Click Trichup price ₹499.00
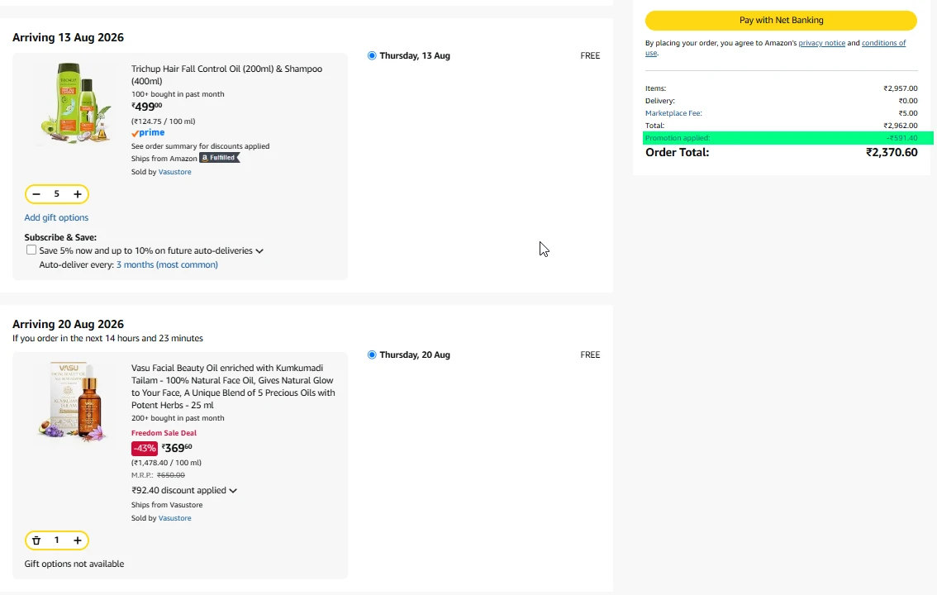This screenshot has width=937, height=595. tap(146, 107)
